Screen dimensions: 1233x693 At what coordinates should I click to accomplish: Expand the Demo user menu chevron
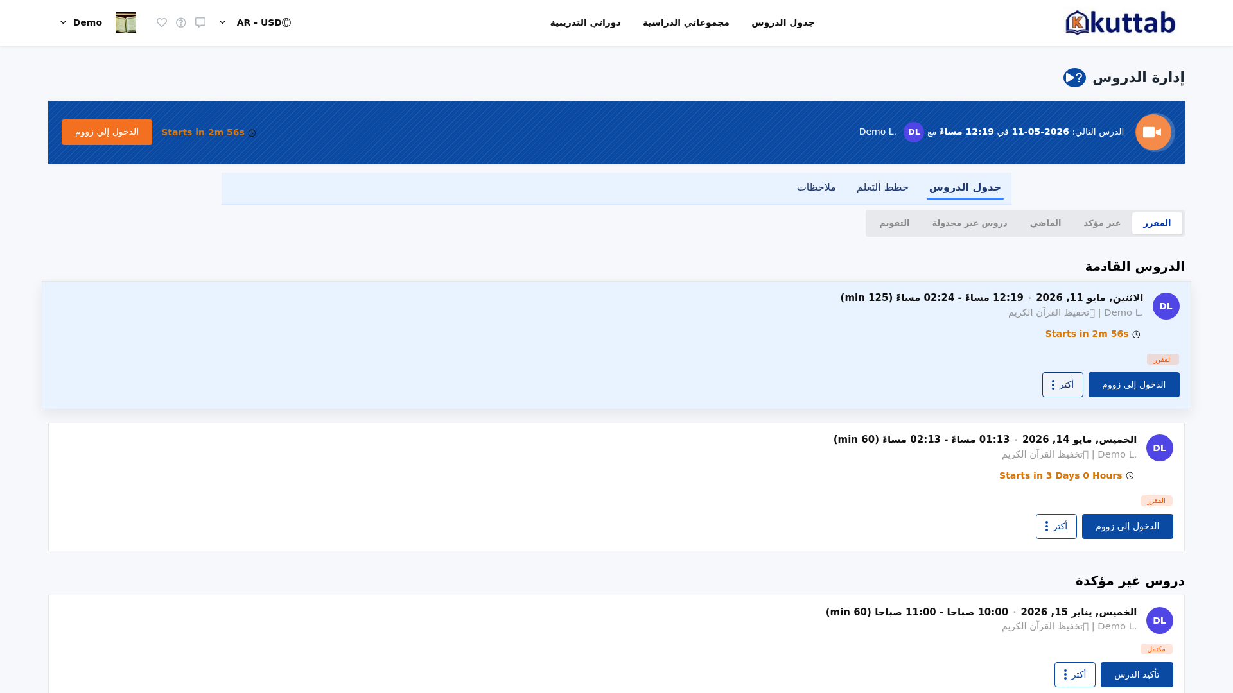[63, 22]
